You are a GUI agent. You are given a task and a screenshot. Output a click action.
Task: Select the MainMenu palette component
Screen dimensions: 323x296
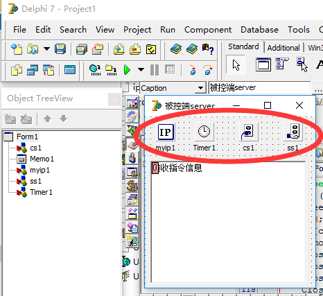pyautogui.click(x=282, y=64)
